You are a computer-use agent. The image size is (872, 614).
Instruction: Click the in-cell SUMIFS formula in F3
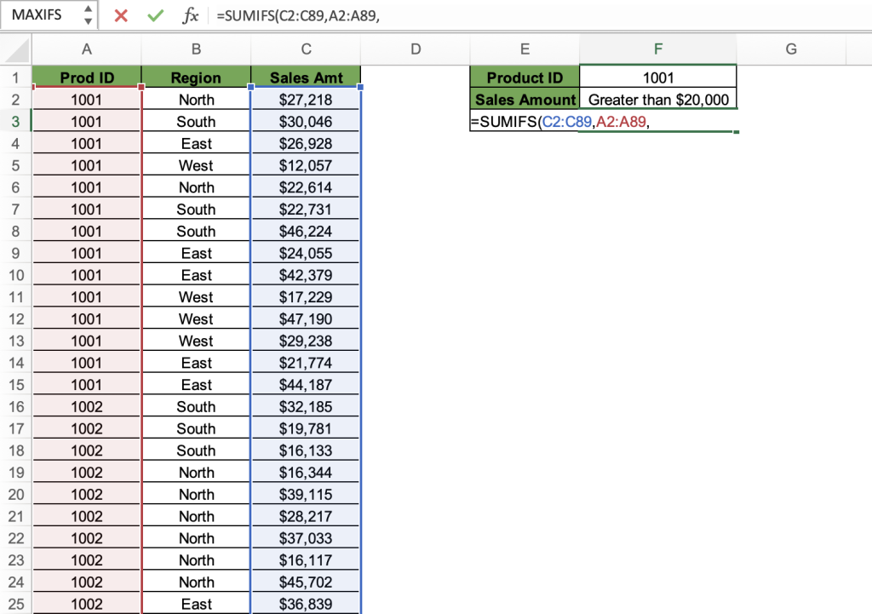point(554,121)
